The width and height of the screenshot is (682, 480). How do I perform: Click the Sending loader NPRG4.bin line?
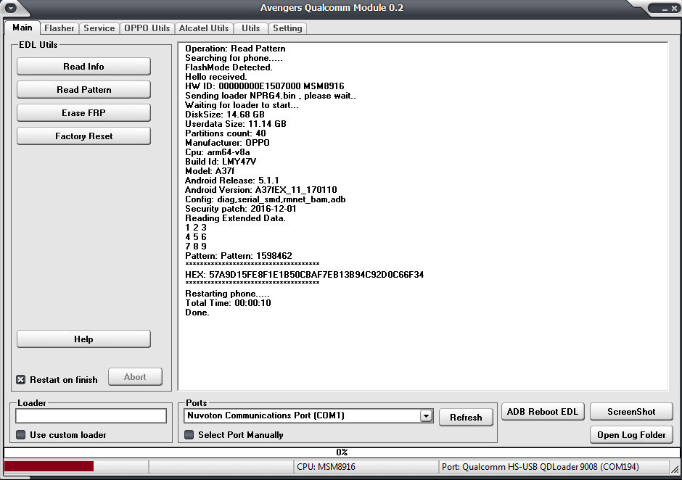pos(271,96)
